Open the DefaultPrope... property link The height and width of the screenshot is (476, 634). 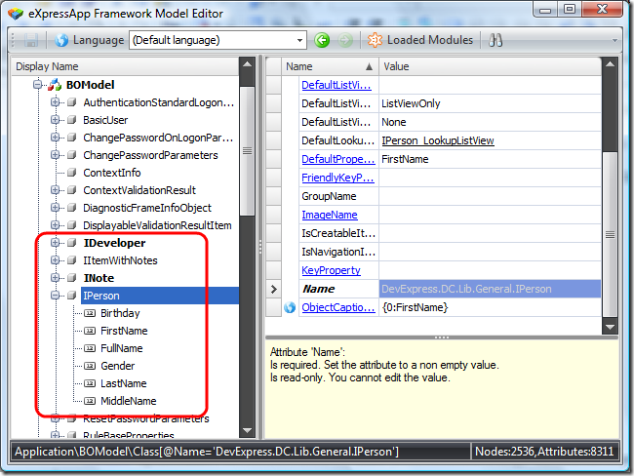[x=338, y=159]
